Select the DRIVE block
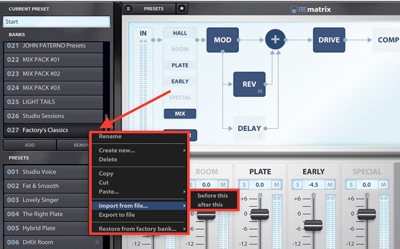The width and height of the screenshot is (400, 249). pyautogui.click(x=329, y=40)
